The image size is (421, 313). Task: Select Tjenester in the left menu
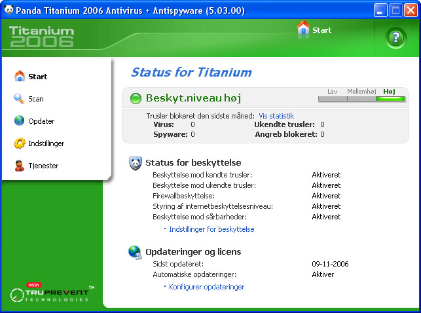click(43, 166)
